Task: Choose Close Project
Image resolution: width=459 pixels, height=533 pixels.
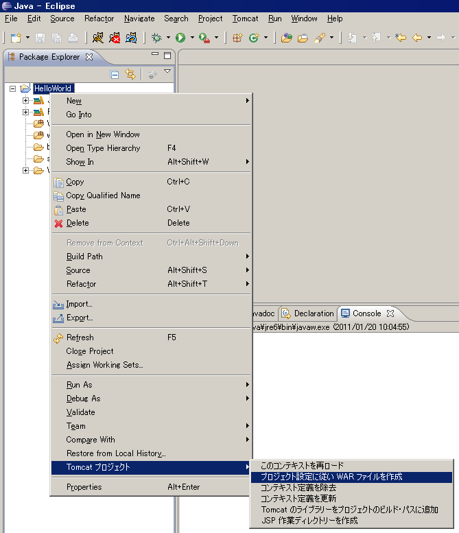Action: (x=152, y=351)
